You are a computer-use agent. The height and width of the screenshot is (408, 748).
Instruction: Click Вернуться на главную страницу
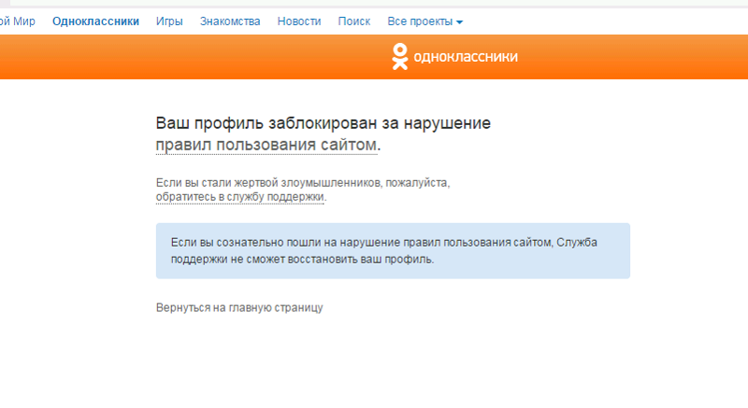point(239,307)
